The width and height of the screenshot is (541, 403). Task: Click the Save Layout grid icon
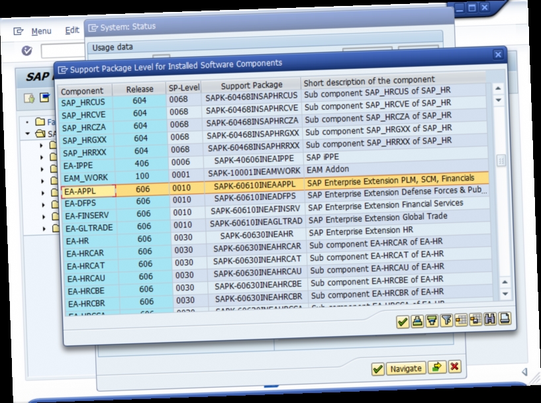tap(475, 320)
